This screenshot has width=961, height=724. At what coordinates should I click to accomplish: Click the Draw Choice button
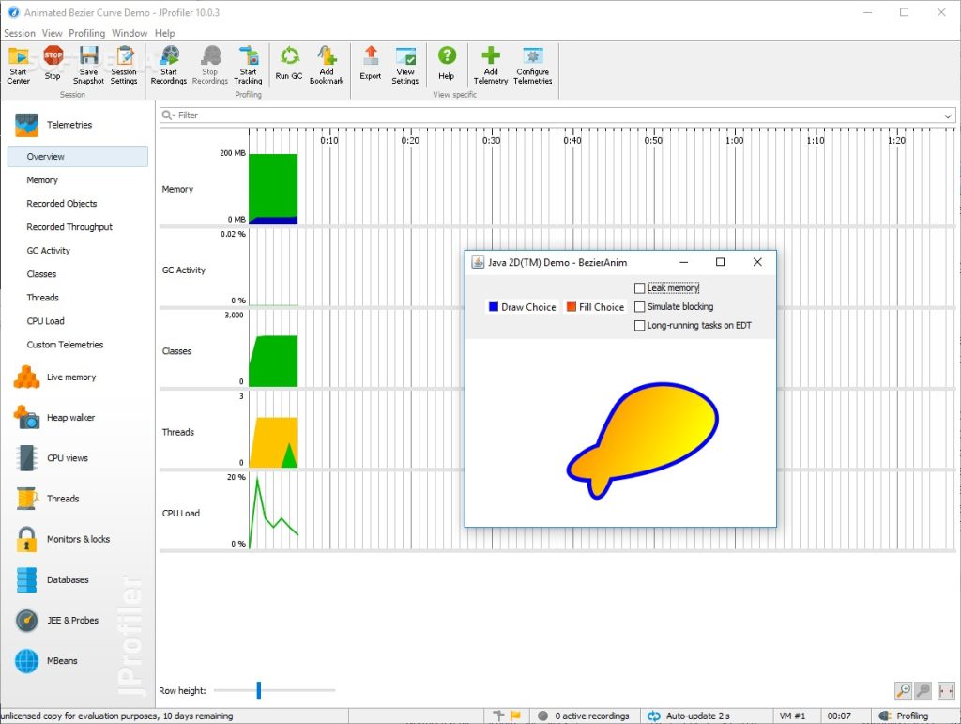click(522, 306)
